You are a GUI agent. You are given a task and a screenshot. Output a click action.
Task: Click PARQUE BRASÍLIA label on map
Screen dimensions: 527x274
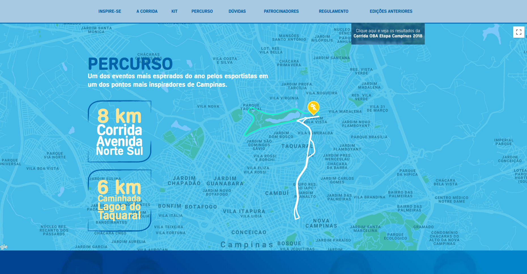tap(369, 137)
